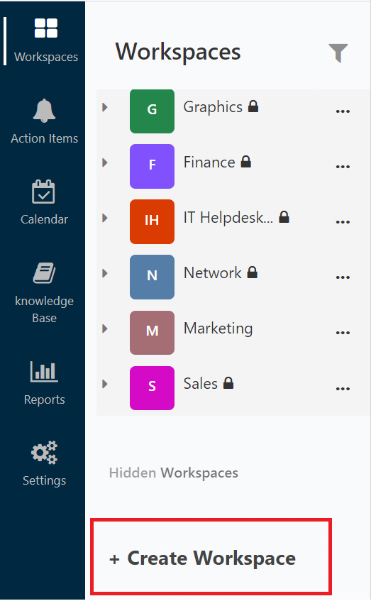
Task: Click the green G Graphics workspace tile
Action: [x=152, y=111]
